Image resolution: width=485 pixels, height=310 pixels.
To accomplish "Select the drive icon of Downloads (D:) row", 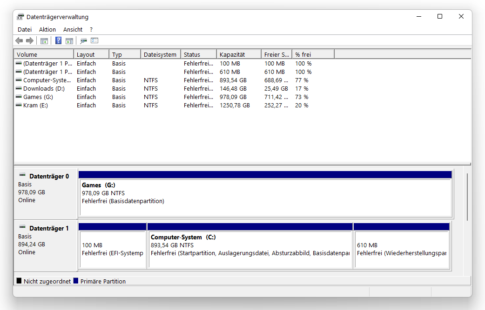I will pos(19,88).
